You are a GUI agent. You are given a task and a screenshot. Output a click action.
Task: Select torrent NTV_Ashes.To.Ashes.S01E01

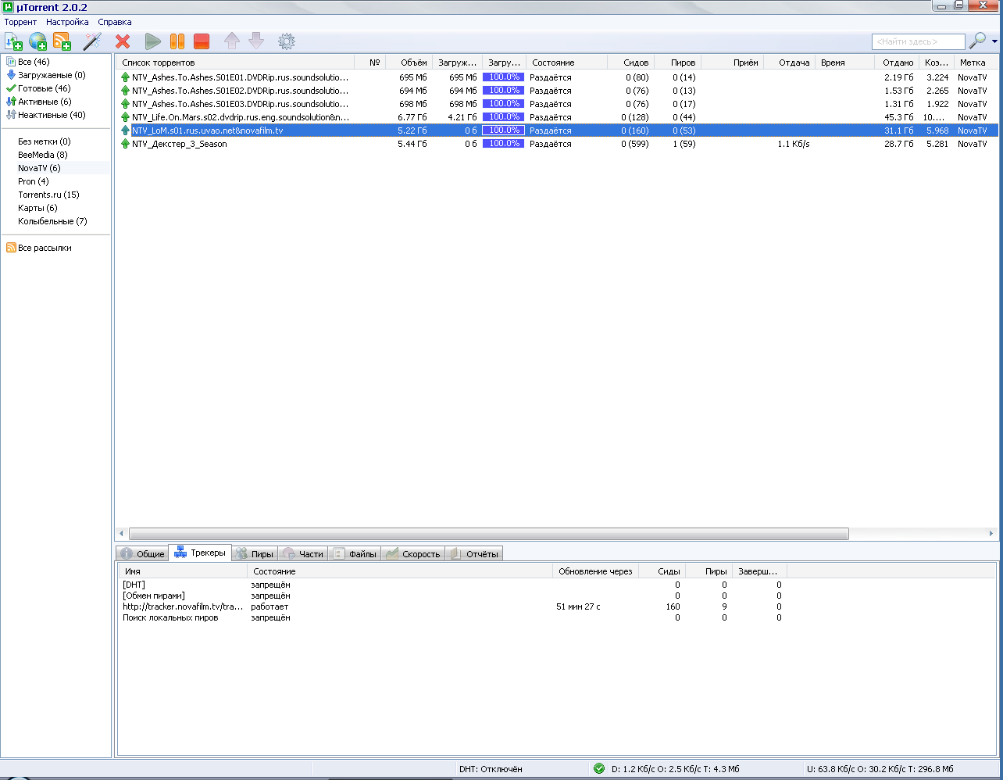556,77
